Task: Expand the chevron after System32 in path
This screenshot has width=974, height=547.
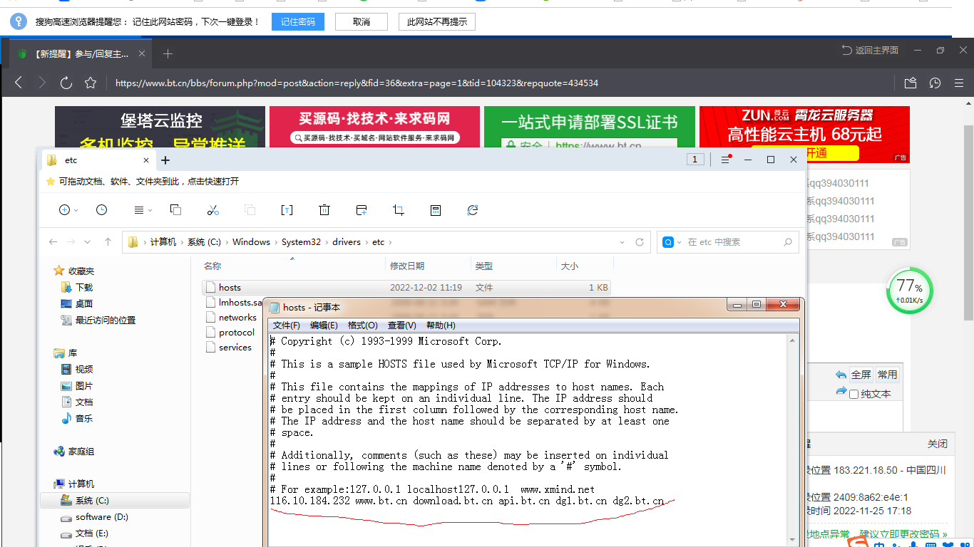Action: 326,242
